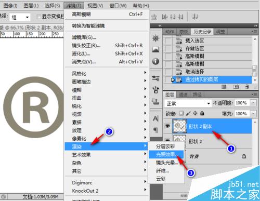This screenshot has width=260, height=201.
Task: Collapse panels with right double-arrow icon
Action: tap(256, 25)
